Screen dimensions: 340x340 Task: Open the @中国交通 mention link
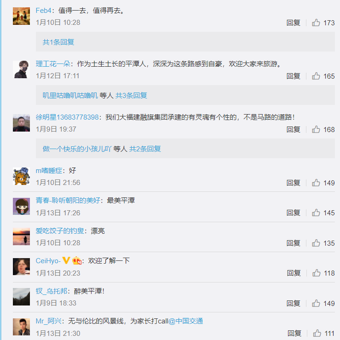click(185, 321)
